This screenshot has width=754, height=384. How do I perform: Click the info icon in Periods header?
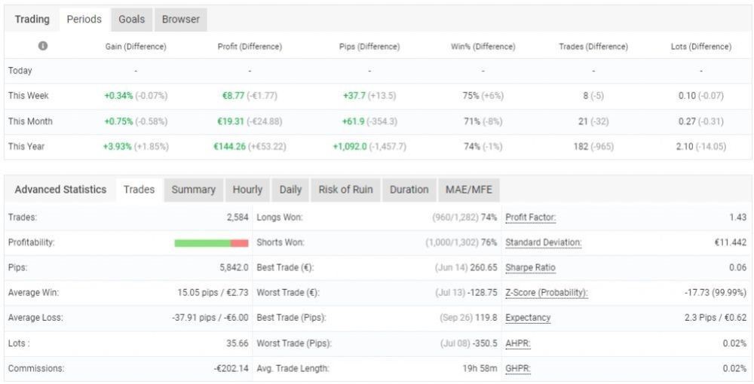pos(43,46)
